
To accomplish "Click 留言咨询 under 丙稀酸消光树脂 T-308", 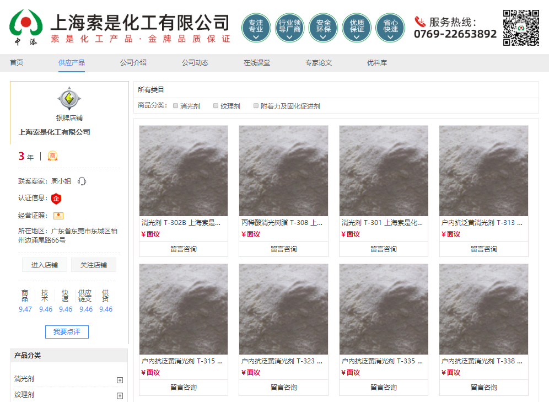I will 284,249.
